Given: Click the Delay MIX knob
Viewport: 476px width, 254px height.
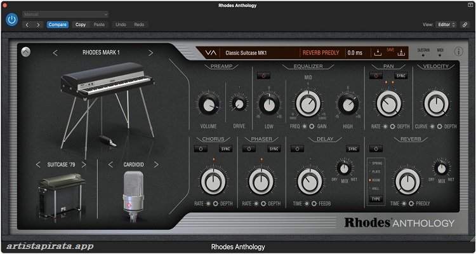Looking at the screenshot, I should [x=344, y=169].
